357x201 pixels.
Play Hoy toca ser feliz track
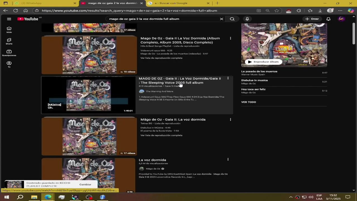click(284, 90)
